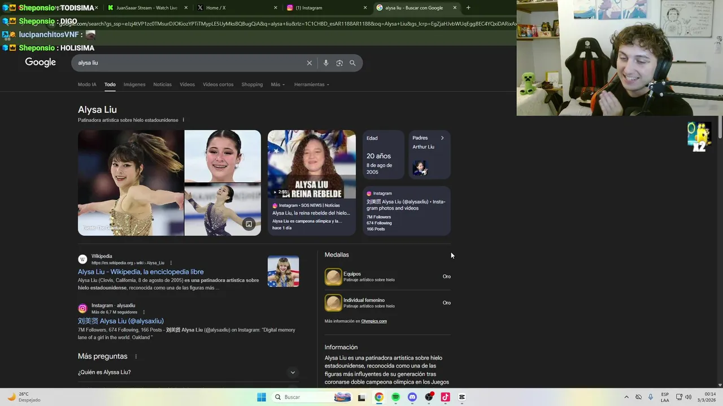Click the Google logo
The image size is (723, 406).
pos(40,63)
